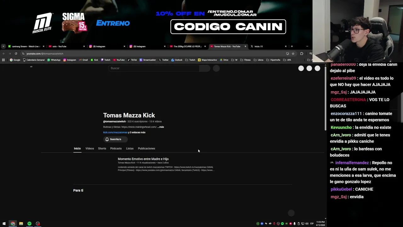
Task: Click the address bar URL youtube.com/@tomasmazzatwitch
Action: (45, 54)
